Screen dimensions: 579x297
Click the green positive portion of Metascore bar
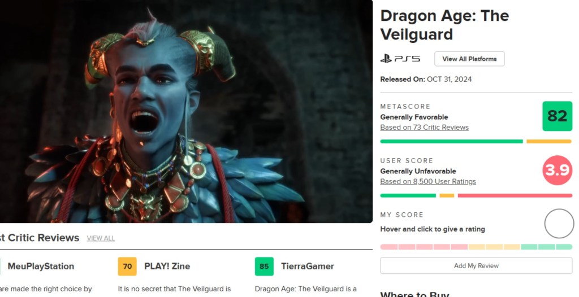click(x=452, y=141)
